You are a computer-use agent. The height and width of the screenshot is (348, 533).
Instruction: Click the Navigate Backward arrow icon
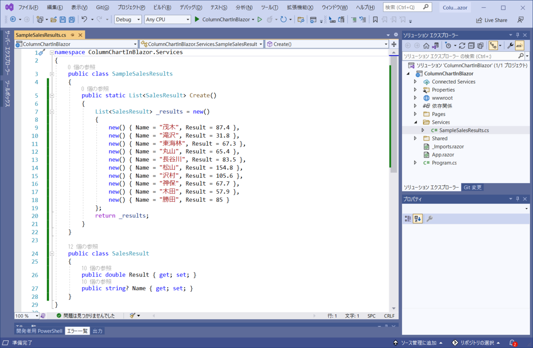(13, 20)
